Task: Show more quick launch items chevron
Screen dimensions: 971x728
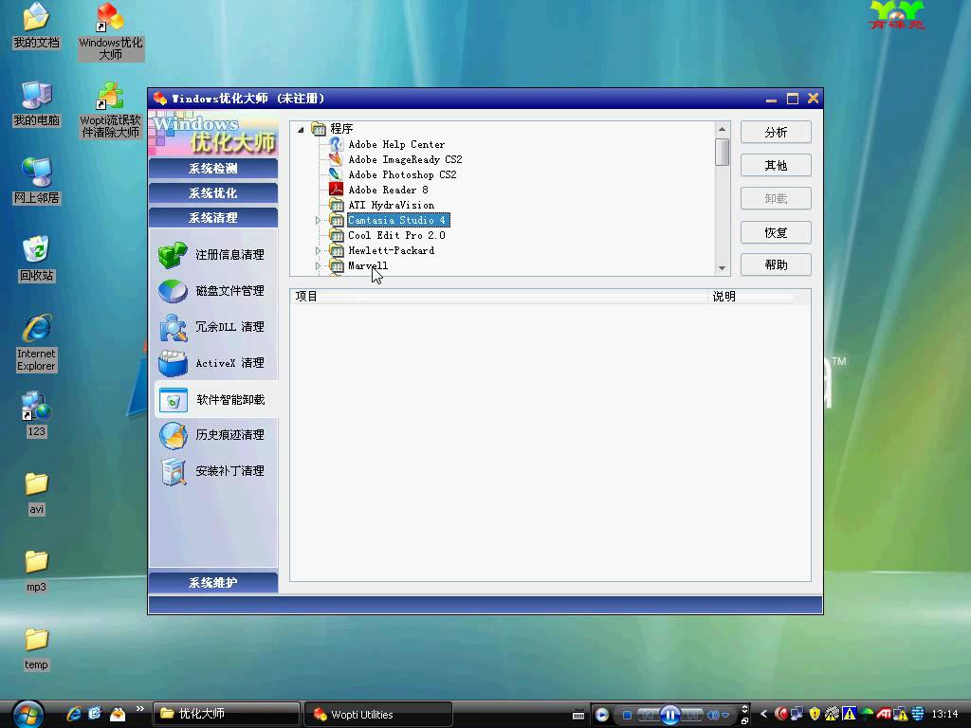Action: click(x=140, y=709)
